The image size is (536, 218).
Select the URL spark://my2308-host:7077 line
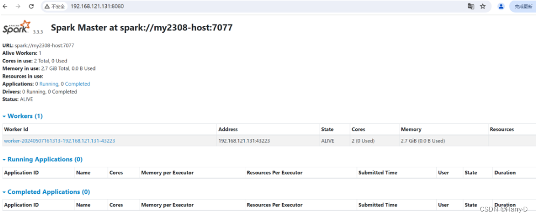(38, 45)
